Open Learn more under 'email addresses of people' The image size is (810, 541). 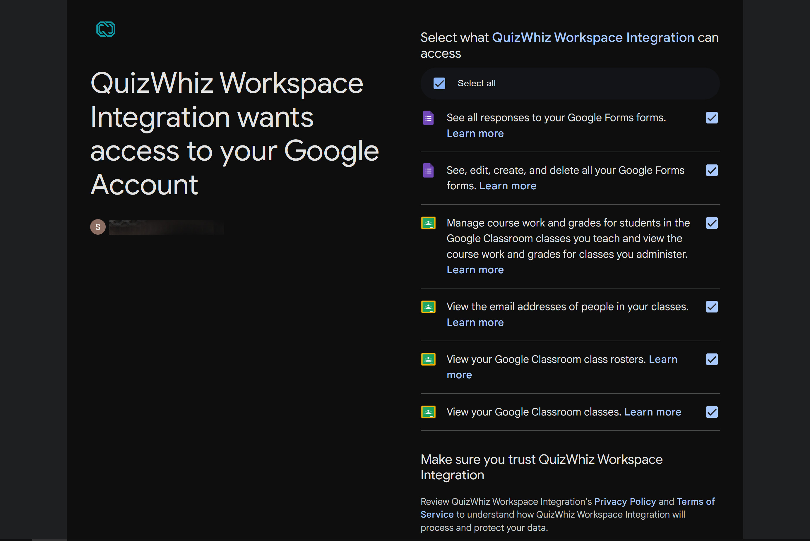point(475,322)
